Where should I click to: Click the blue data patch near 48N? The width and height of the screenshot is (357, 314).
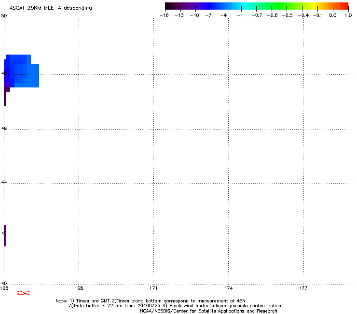(22, 71)
